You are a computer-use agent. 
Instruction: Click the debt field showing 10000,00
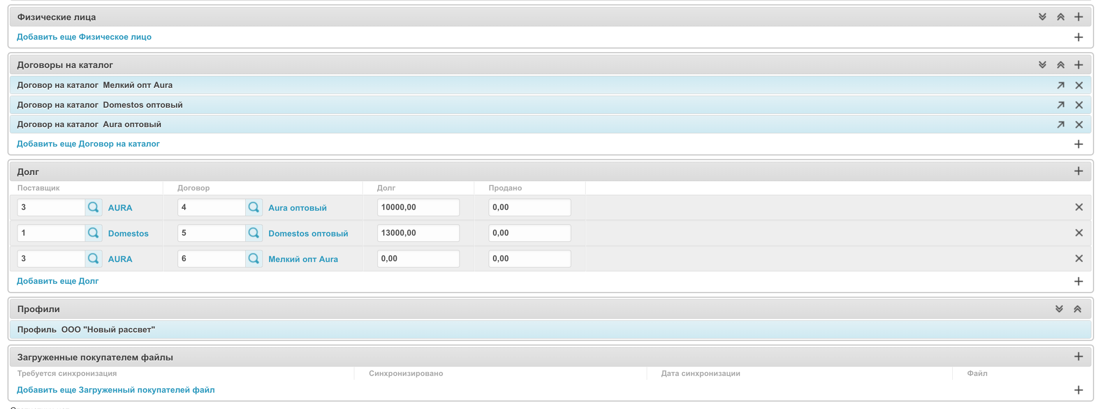pyautogui.click(x=418, y=207)
